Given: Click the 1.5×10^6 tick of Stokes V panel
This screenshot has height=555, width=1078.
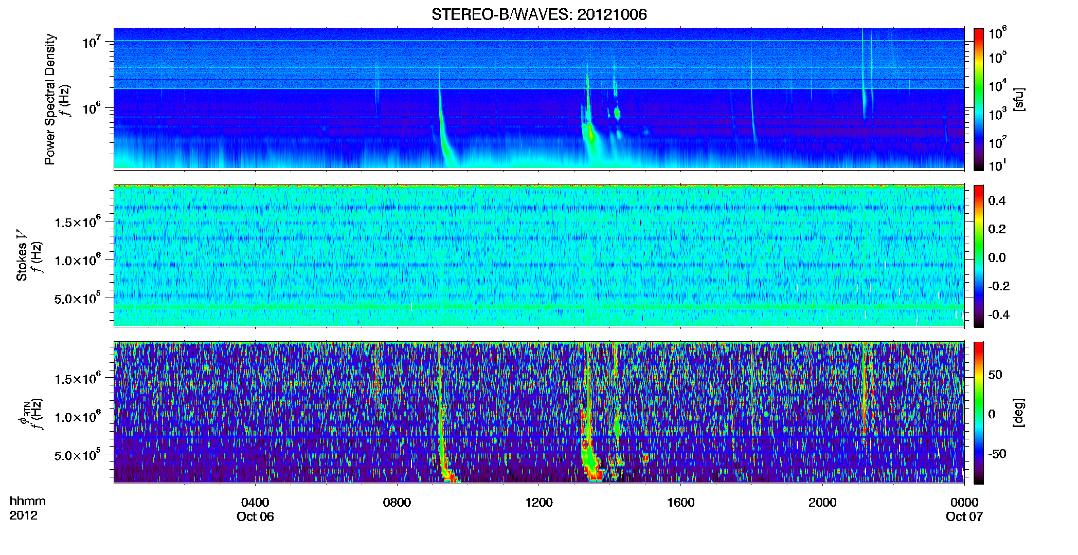Looking at the screenshot, I should pos(78,222).
